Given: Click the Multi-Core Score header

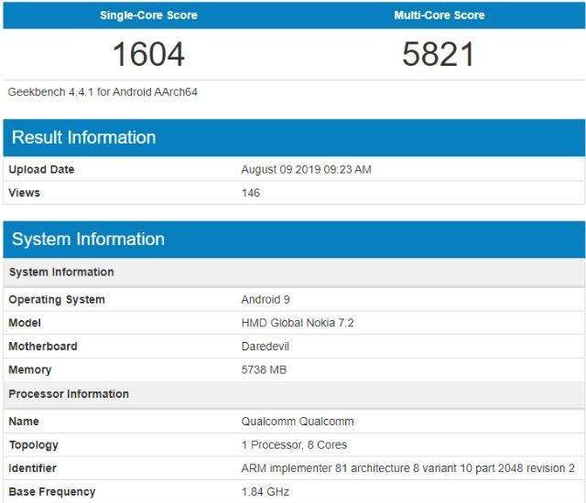Looking at the screenshot, I should click(x=439, y=16).
